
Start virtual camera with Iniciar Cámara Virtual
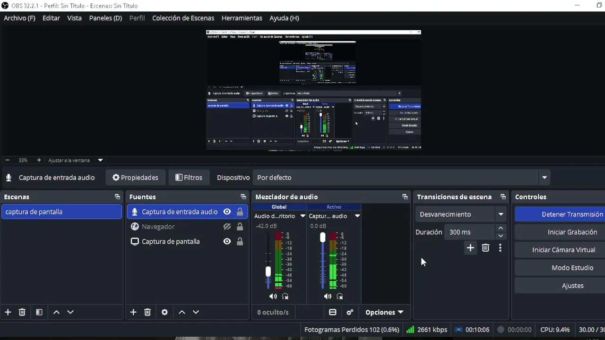[560, 250]
